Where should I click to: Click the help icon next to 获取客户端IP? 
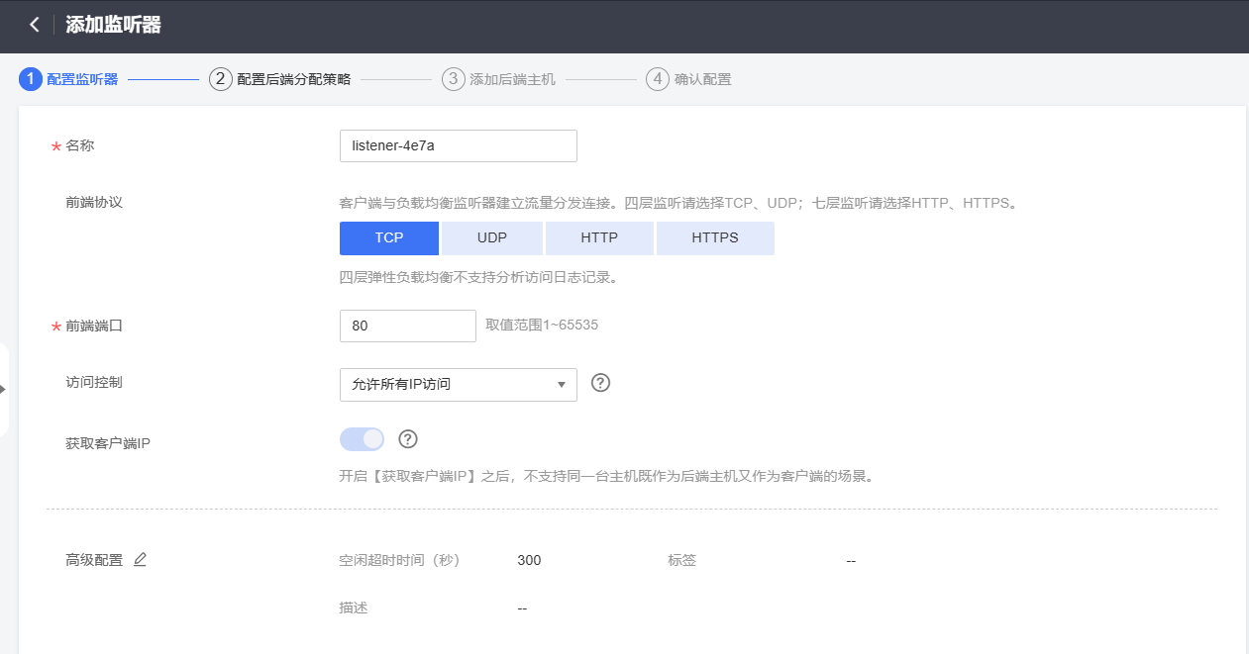pyautogui.click(x=408, y=439)
